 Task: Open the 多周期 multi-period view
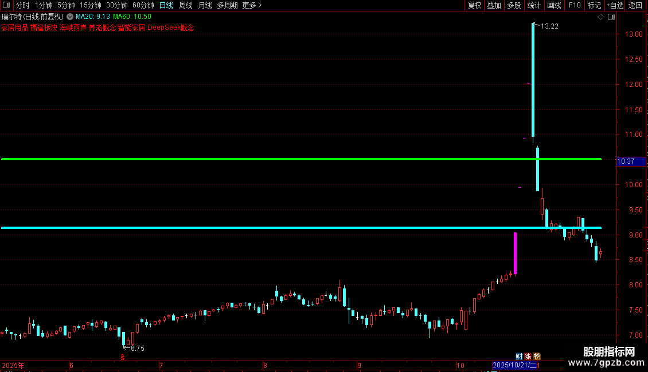pos(227,5)
